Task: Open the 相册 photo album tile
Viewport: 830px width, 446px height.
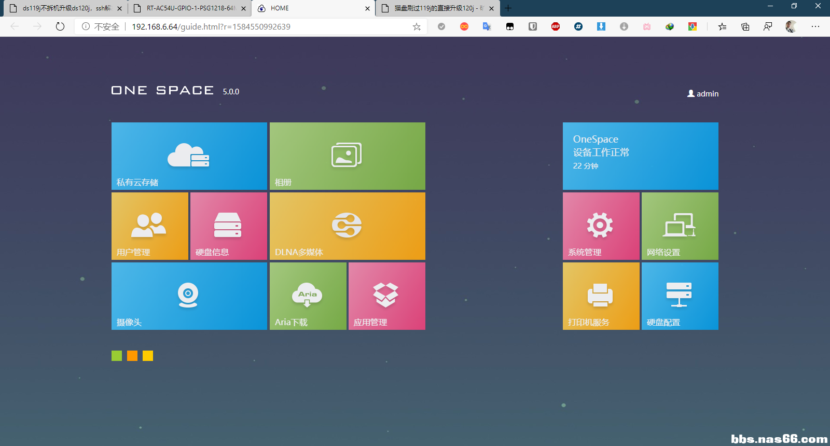Action: tap(348, 156)
